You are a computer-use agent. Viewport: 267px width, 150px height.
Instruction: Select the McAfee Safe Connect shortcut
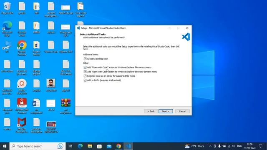pos(22,106)
